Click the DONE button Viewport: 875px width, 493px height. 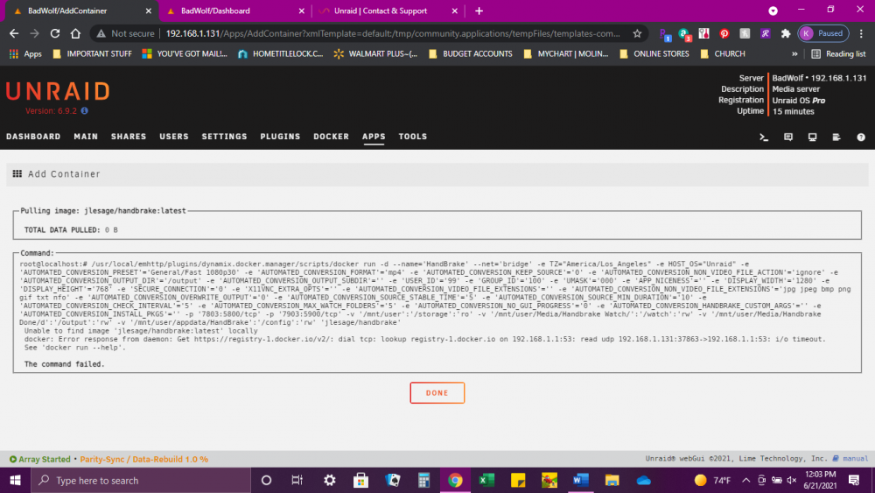coord(437,392)
